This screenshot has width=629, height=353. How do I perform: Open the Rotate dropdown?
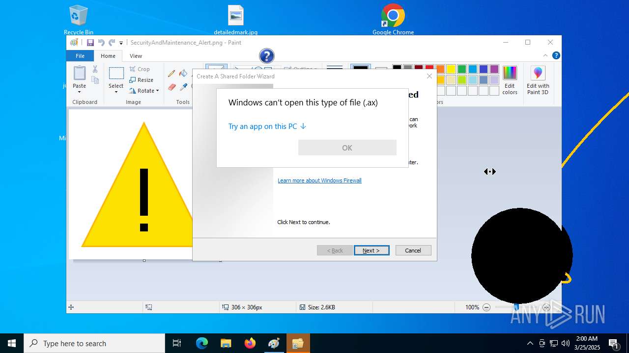(144, 91)
